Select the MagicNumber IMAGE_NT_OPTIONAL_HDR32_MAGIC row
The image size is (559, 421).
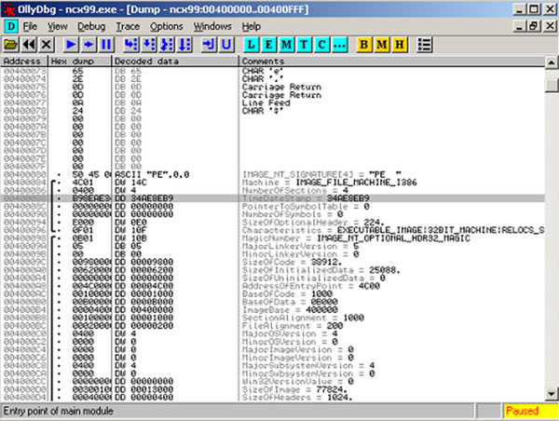pos(273,238)
